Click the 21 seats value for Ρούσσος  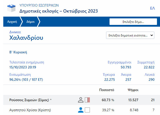click(152, 100)
